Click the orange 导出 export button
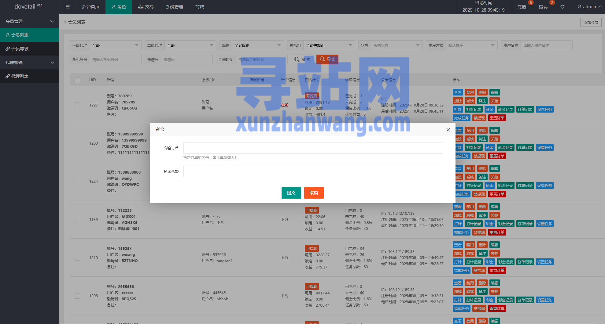This screenshot has width=605, height=324. [327, 59]
